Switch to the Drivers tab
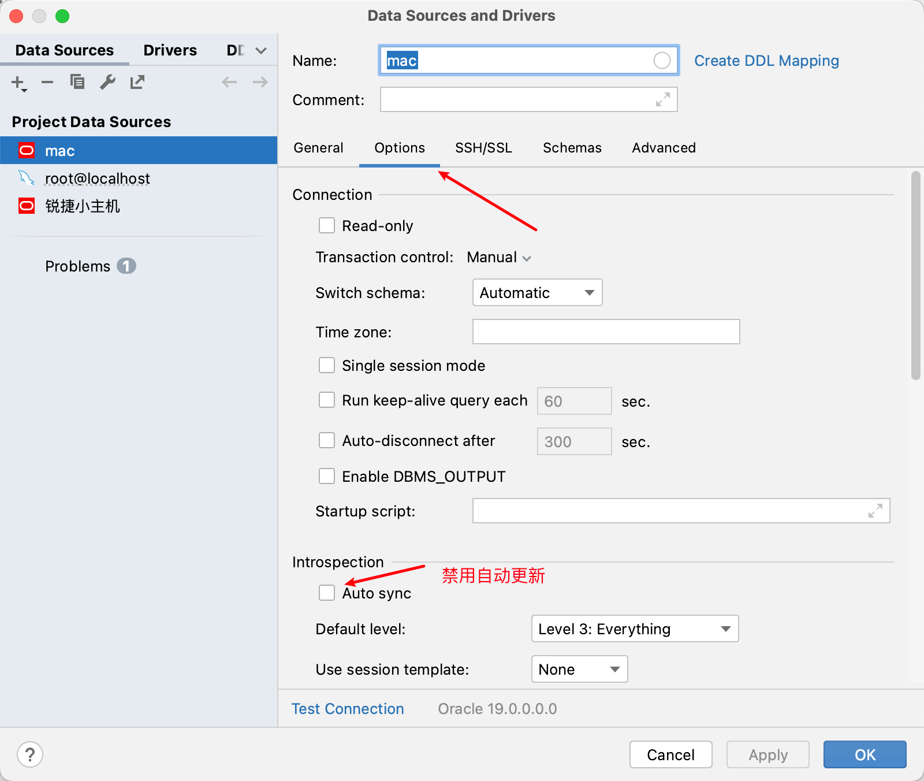 point(170,50)
